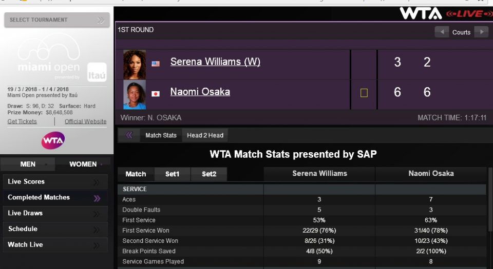The image size is (493, 269).
Task: Click Serena Williams player photo
Action: pyautogui.click(x=135, y=64)
